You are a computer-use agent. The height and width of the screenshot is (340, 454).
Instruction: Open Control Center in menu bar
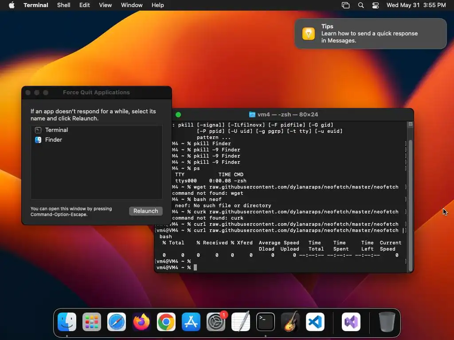coord(376,5)
